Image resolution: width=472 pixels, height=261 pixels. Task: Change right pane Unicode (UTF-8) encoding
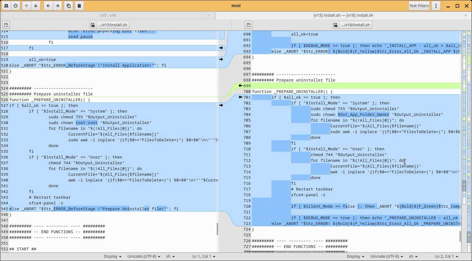pos(387,256)
